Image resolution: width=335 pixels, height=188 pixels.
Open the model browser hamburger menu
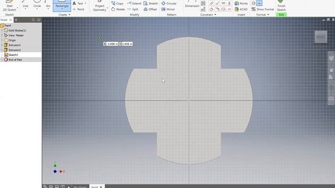(x=39, y=20)
